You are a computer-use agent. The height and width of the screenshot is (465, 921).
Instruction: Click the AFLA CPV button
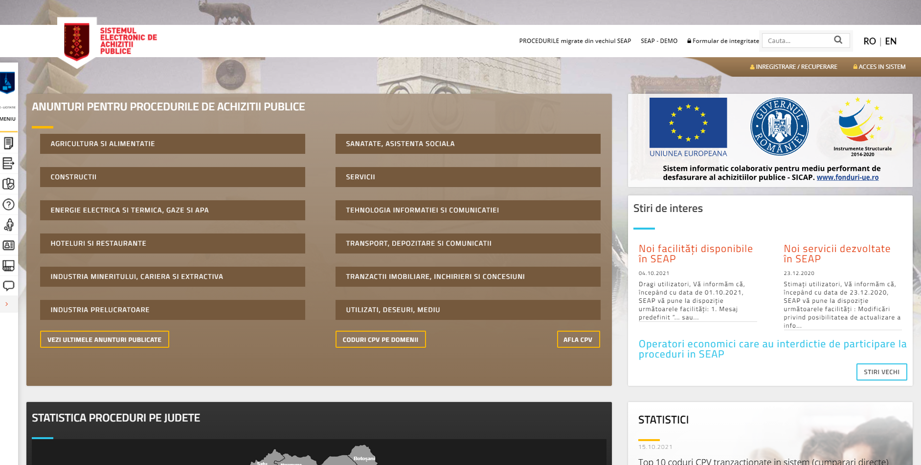(578, 339)
